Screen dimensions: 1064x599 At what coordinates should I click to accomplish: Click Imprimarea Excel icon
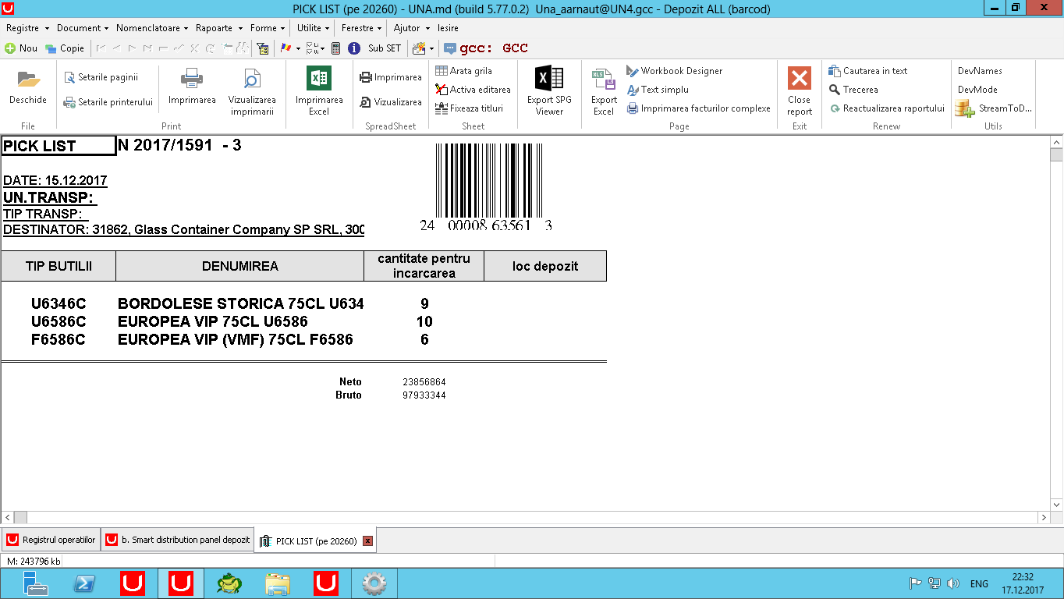click(319, 78)
